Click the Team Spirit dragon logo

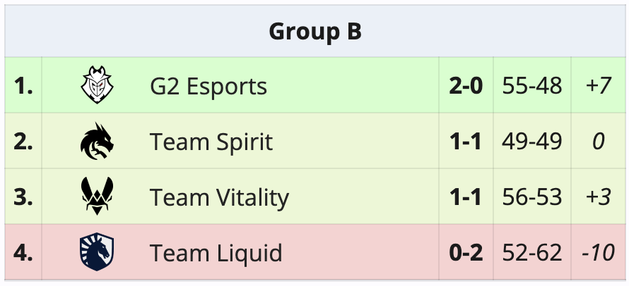[95, 142]
